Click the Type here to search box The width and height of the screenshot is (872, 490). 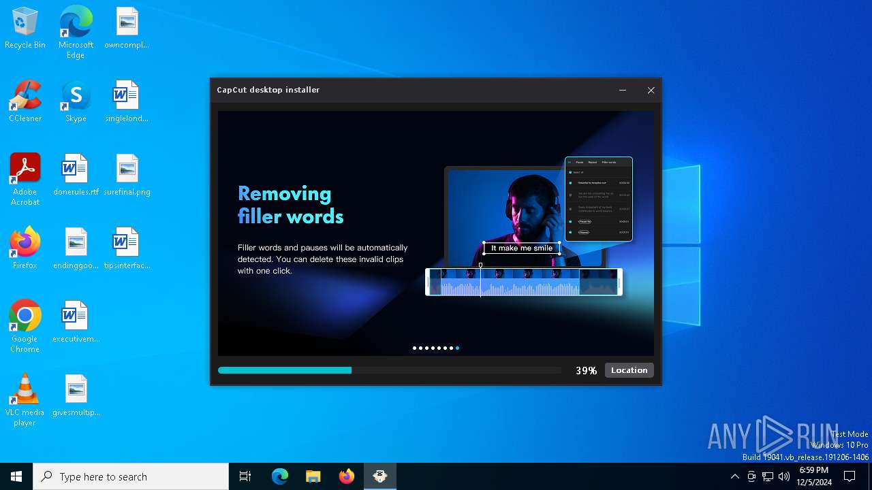click(131, 476)
